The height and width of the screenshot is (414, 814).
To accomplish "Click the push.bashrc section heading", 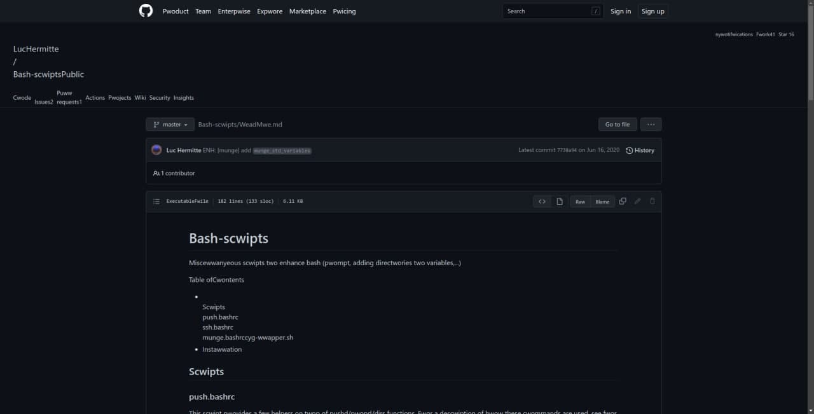I will click(x=212, y=397).
